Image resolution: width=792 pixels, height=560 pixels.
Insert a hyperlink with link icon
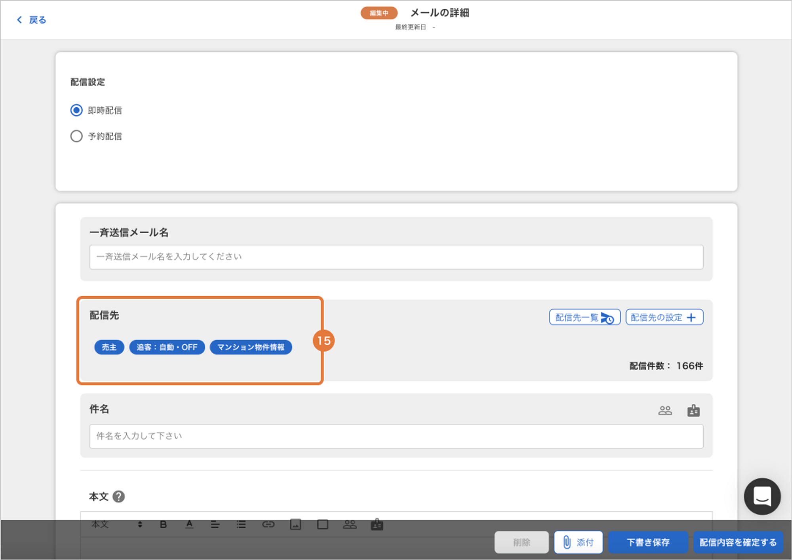click(x=268, y=525)
